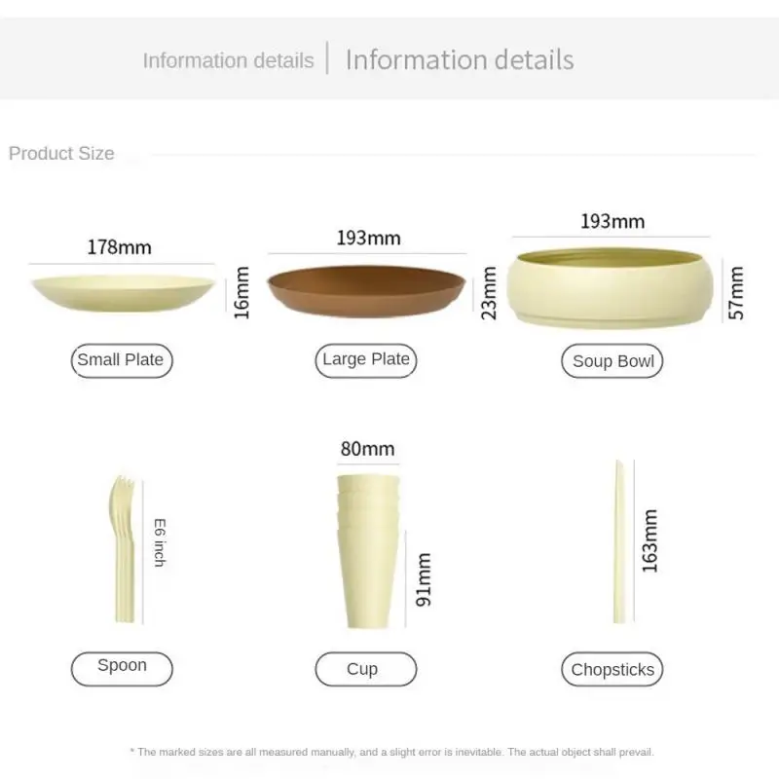Screen dimensions: 779x779
Task: Click the chopsticks image
Action: coord(618,541)
